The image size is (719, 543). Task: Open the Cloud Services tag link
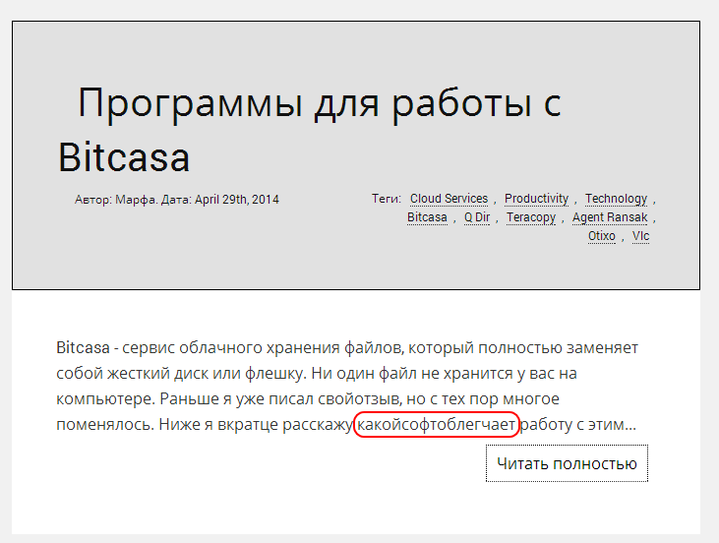449,199
